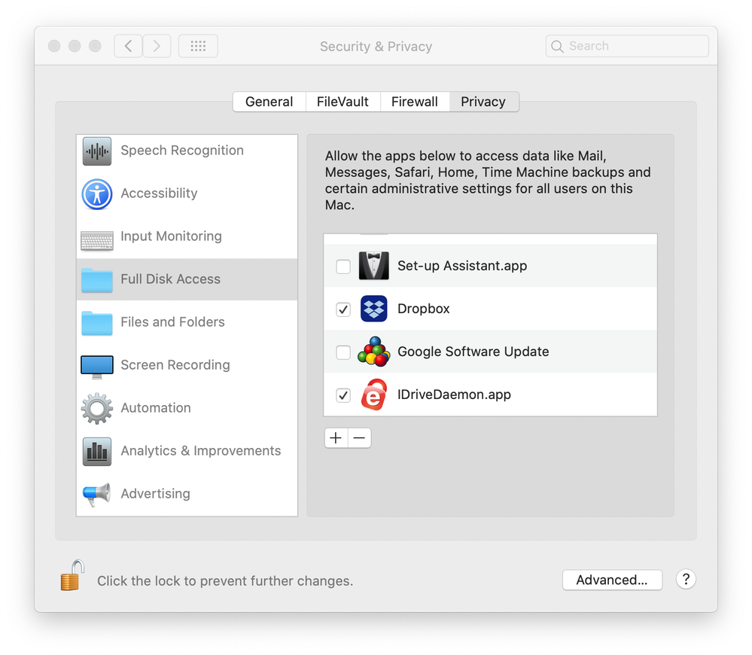Click the Analytics & Improvements chart icon
Screen dimensions: 752x655
tap(97, 451)
